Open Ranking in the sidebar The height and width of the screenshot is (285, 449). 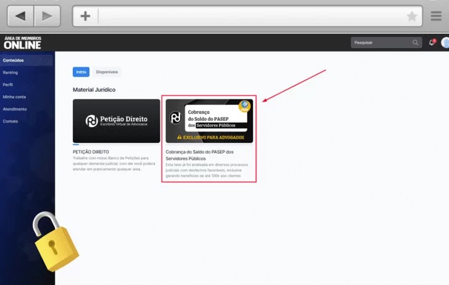[10, 72]
